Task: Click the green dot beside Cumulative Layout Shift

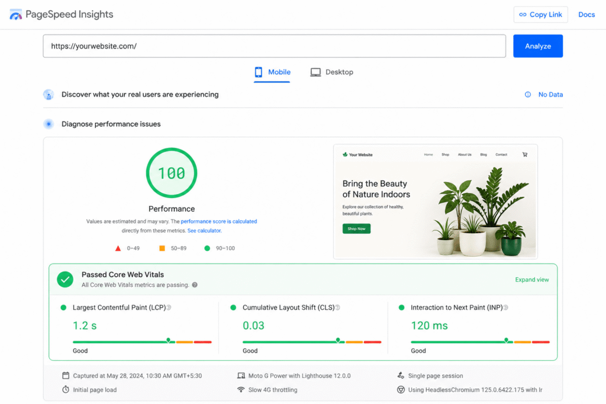Action: (233, 308)
